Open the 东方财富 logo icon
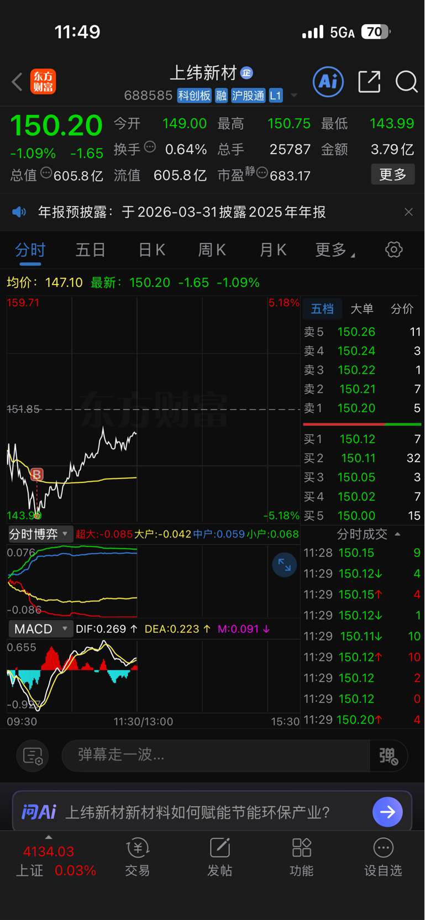Screen dimensions: 425x920 43,82
